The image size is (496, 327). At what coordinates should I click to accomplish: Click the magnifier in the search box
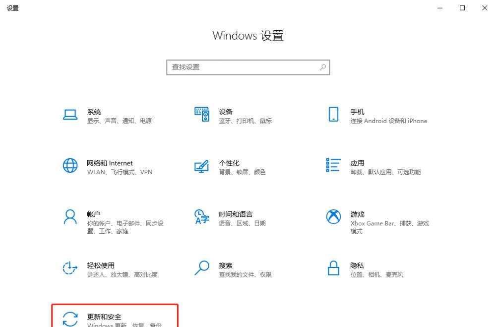pos(323,67)
